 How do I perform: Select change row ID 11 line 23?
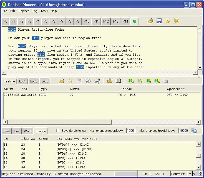(x=100, y=145)
